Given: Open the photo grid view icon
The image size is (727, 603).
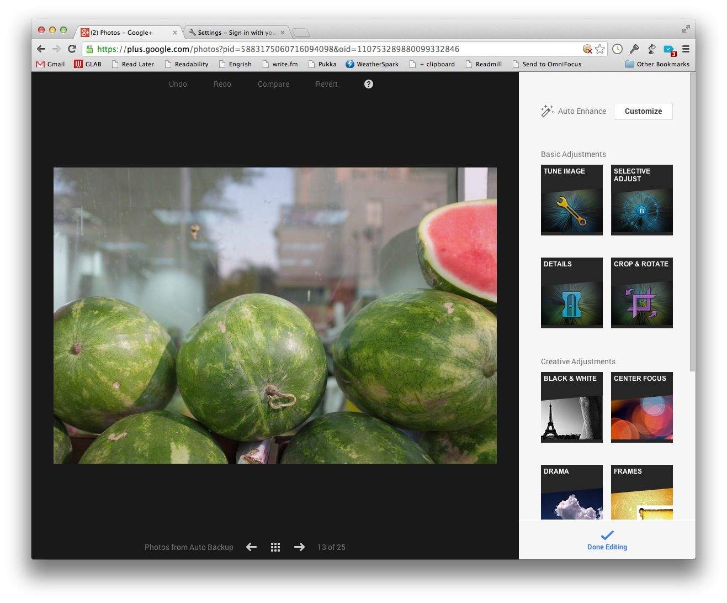Looking at the screenshot, I should (x=275, y=547).
